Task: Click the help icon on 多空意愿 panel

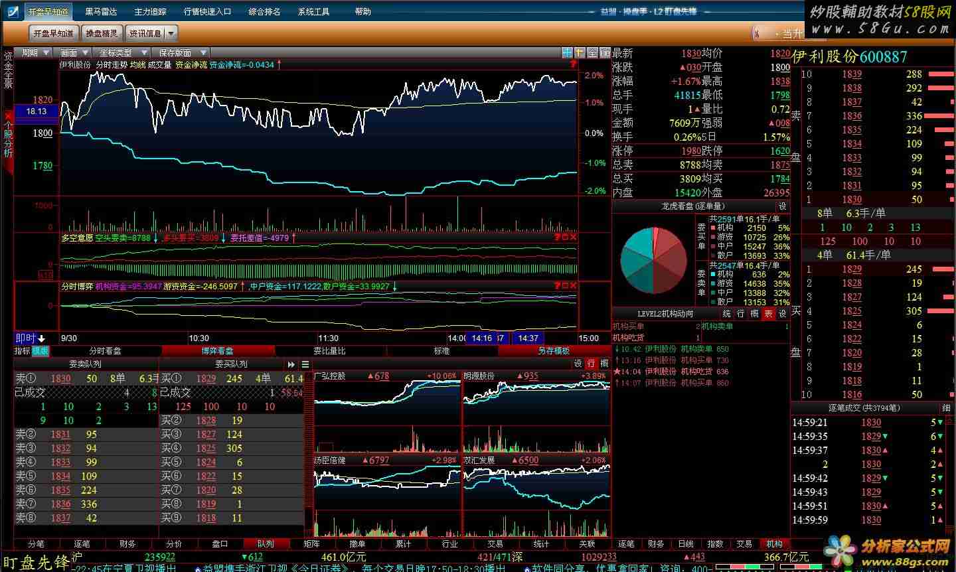Action: coord(557,237)
